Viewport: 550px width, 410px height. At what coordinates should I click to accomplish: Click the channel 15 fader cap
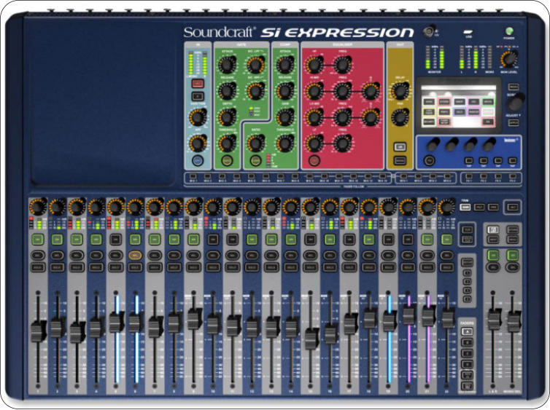tap(311, 339)
